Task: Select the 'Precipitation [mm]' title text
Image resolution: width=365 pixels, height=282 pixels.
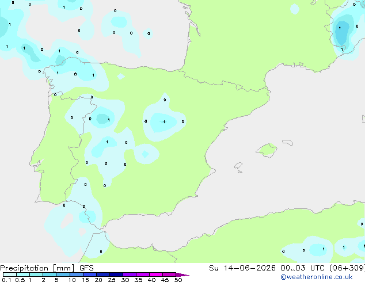Action: click(37, 268)
